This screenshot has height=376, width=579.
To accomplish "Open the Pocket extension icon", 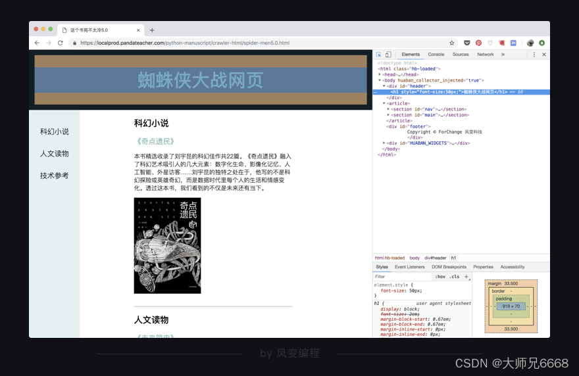I will tap(466, 43).
